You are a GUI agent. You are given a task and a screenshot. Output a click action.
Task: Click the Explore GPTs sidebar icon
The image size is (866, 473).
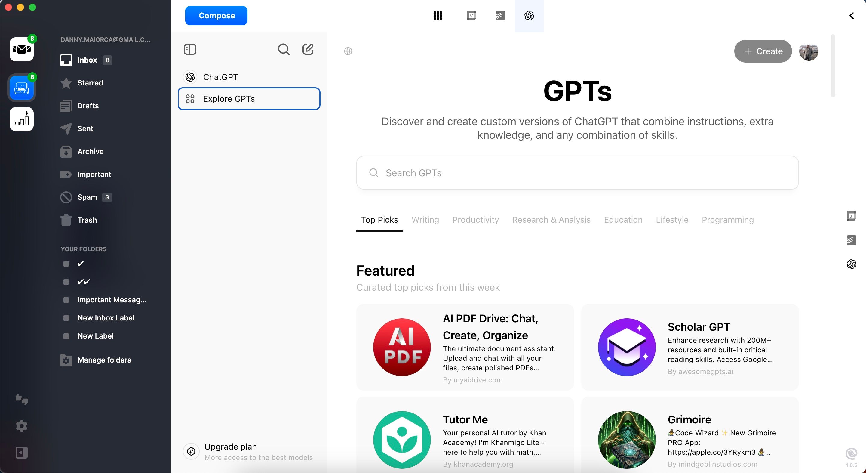[190, 98]
